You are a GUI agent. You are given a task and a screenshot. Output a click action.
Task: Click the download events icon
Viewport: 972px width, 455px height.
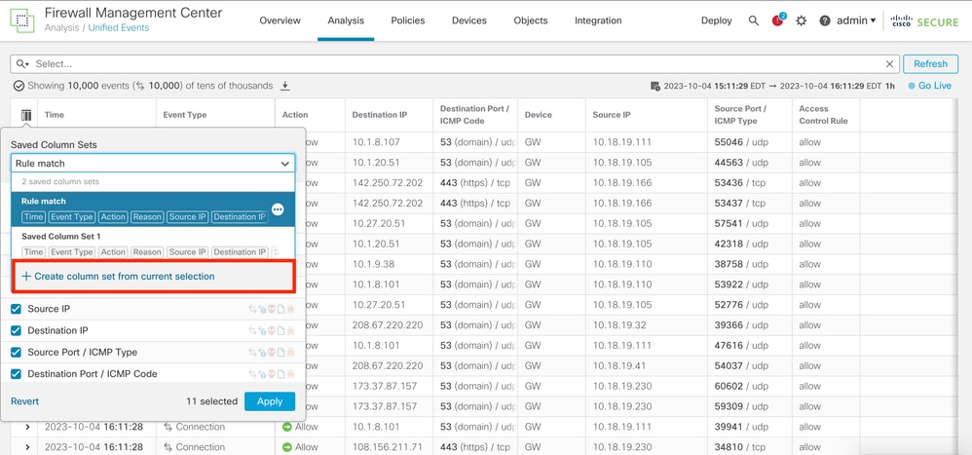285,86
